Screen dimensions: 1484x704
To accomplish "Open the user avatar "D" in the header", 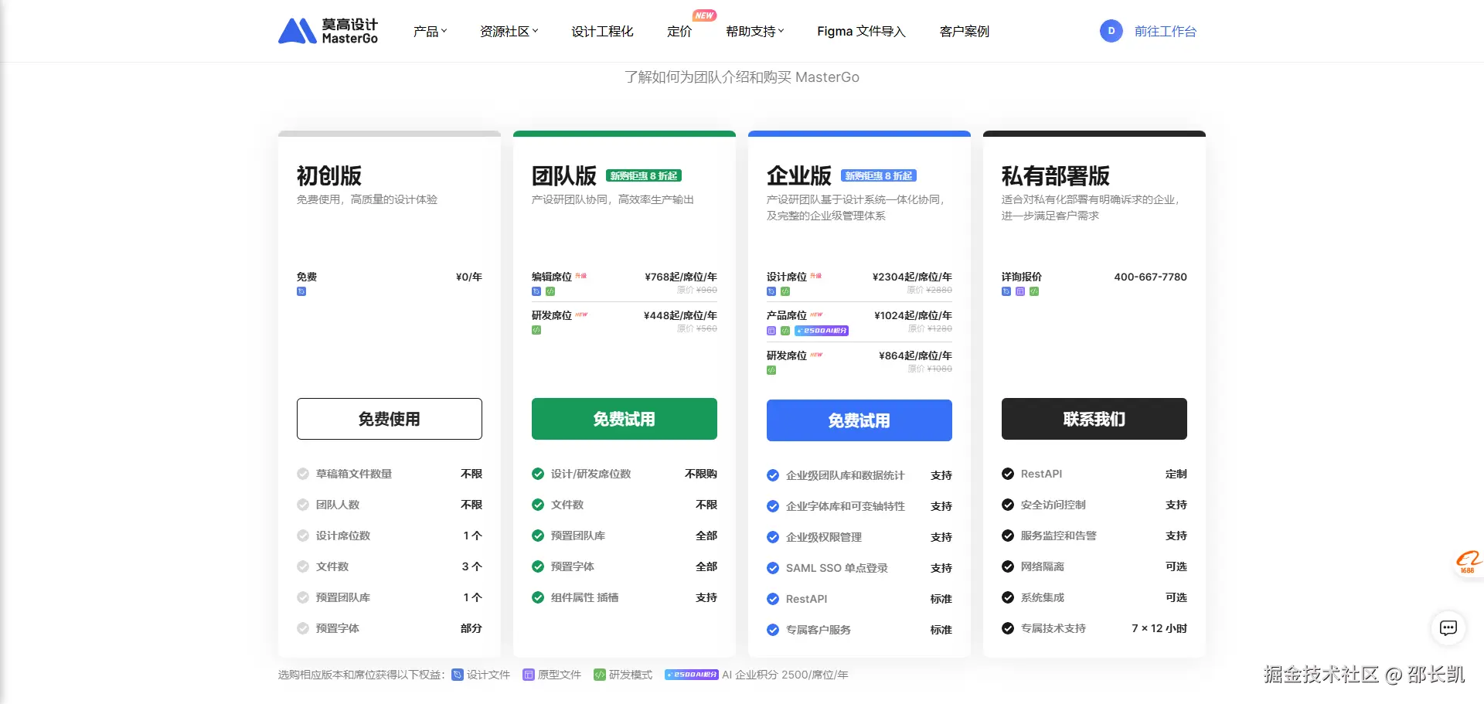I will tap(1111, 31).
